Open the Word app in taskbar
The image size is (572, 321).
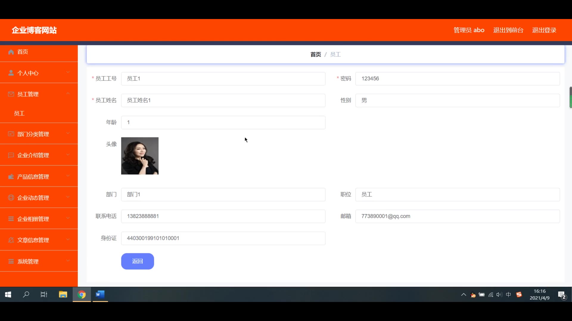click(x=100, y=295)
